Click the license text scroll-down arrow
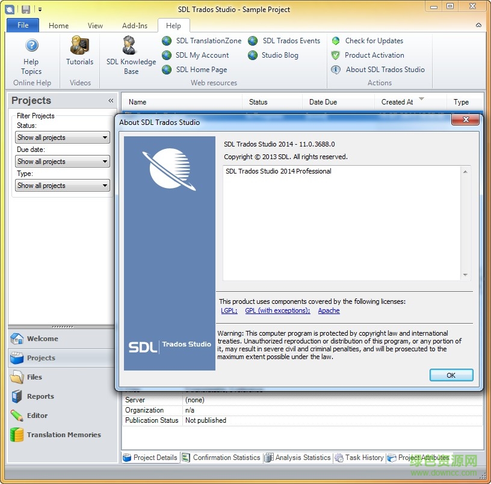This screenshot has width=491, height=484. click(465, 276)
